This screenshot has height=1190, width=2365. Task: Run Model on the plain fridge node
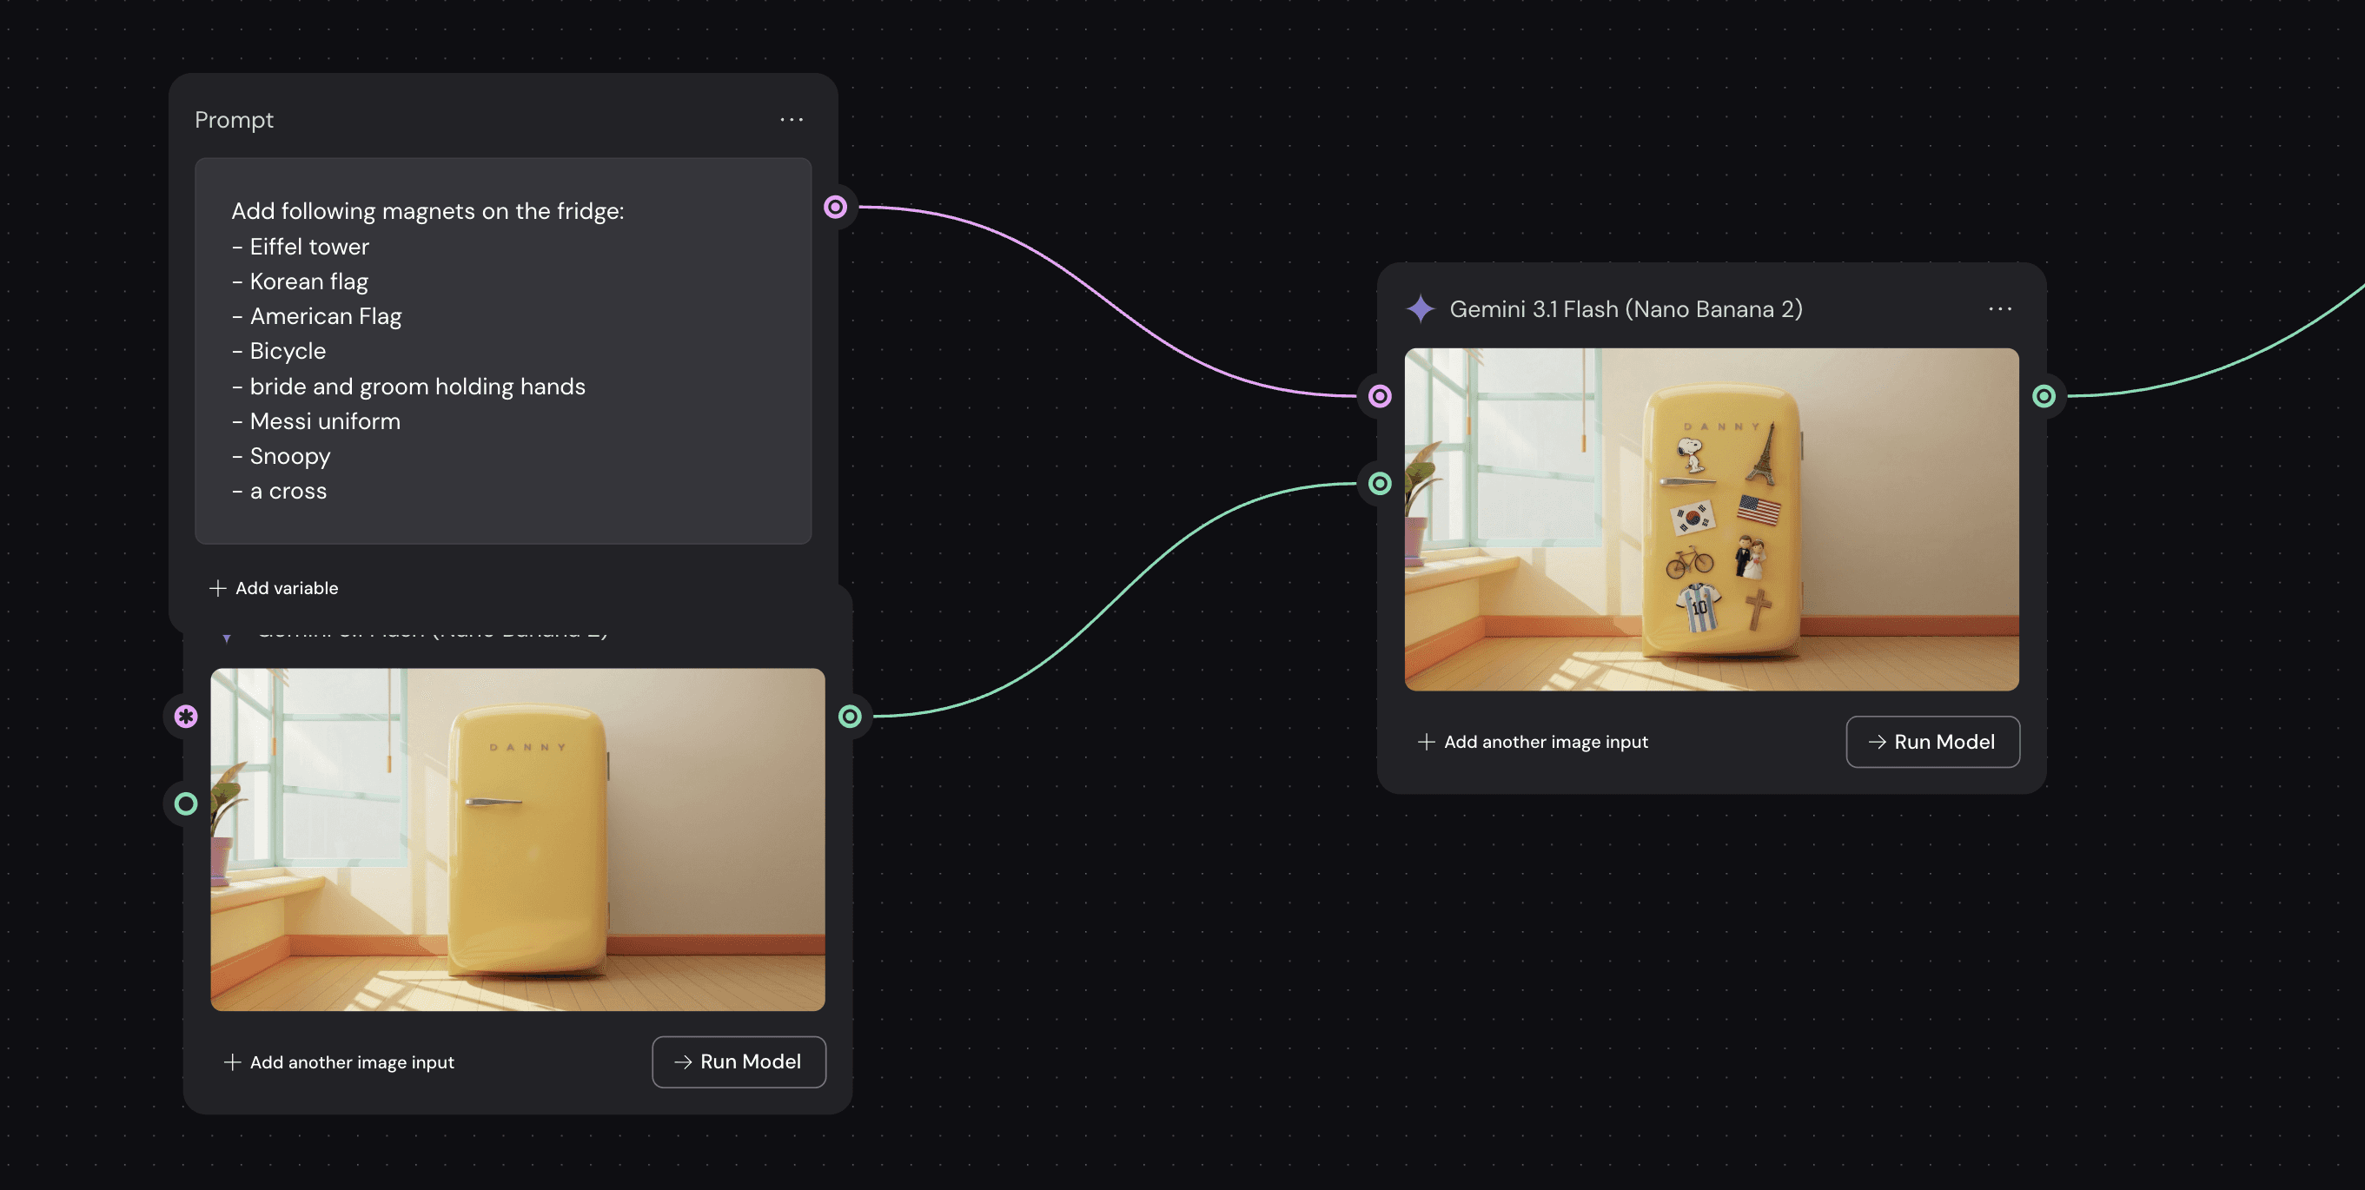[739, 1061]
